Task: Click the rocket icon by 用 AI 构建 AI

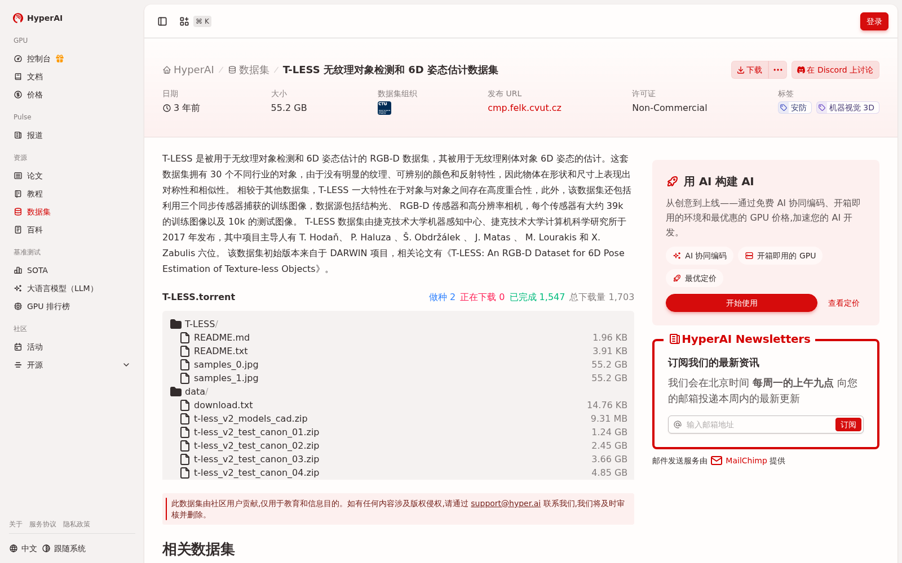Action: pyautogui.click(x=673, y=181)
